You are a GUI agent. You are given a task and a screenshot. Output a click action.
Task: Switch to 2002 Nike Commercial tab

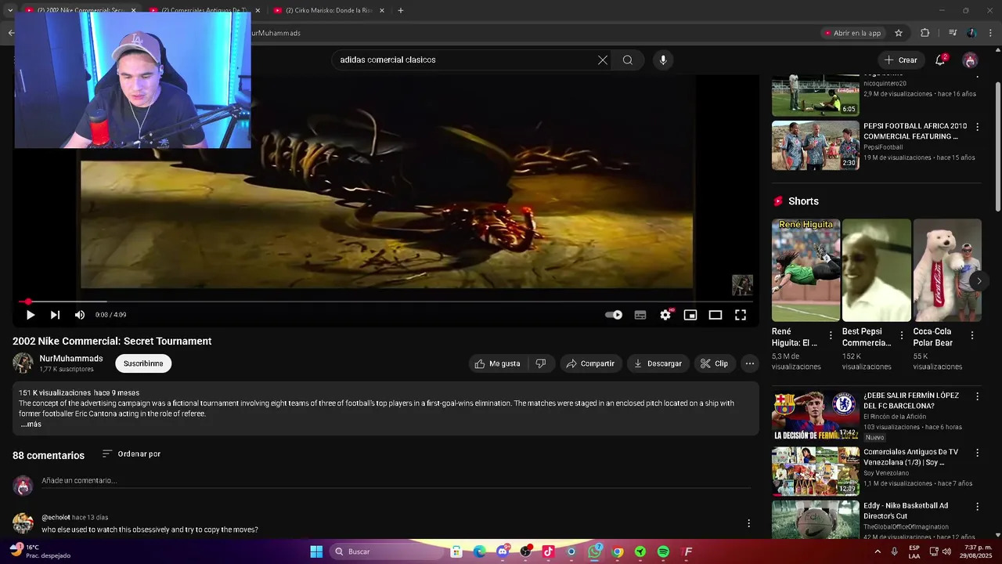pos(80,10)
